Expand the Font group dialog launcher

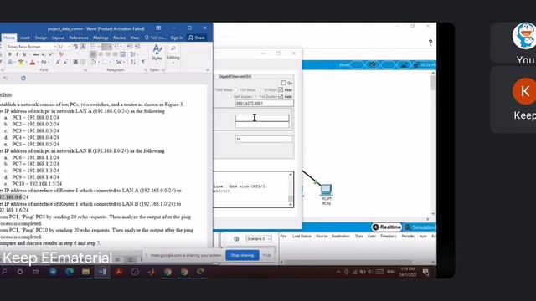click(85, 69)
